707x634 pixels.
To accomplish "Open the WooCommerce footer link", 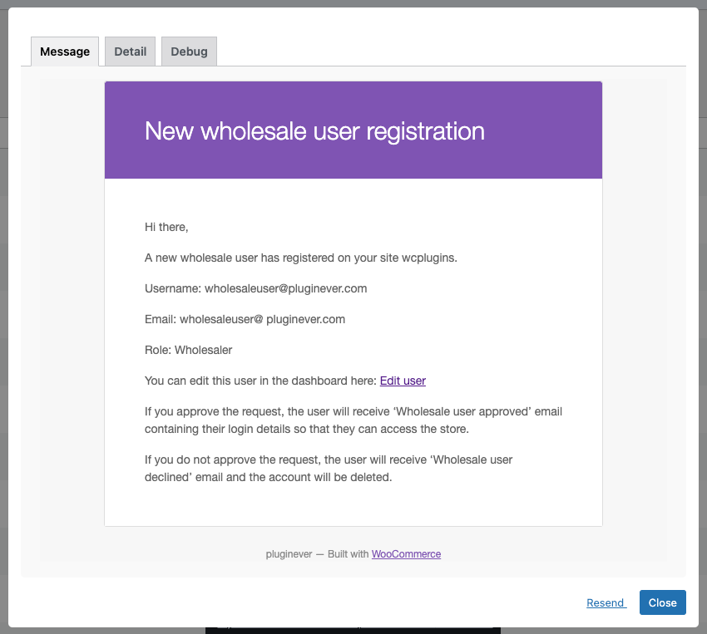I will pyautogui.click(x=406, y=554).
